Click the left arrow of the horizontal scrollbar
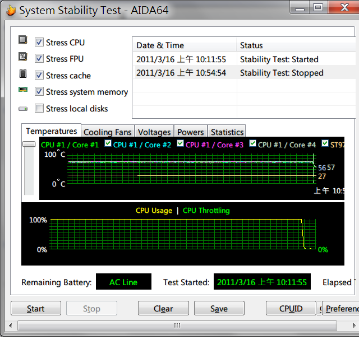The width and height of the screenshot is (359, 363). pos(11,325)
